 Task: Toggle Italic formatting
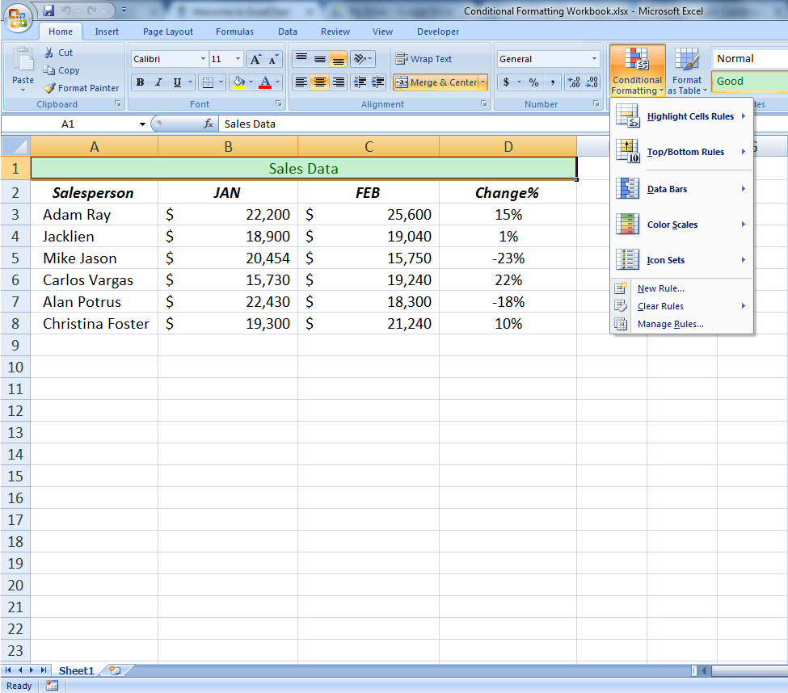(x=158, y=82)
